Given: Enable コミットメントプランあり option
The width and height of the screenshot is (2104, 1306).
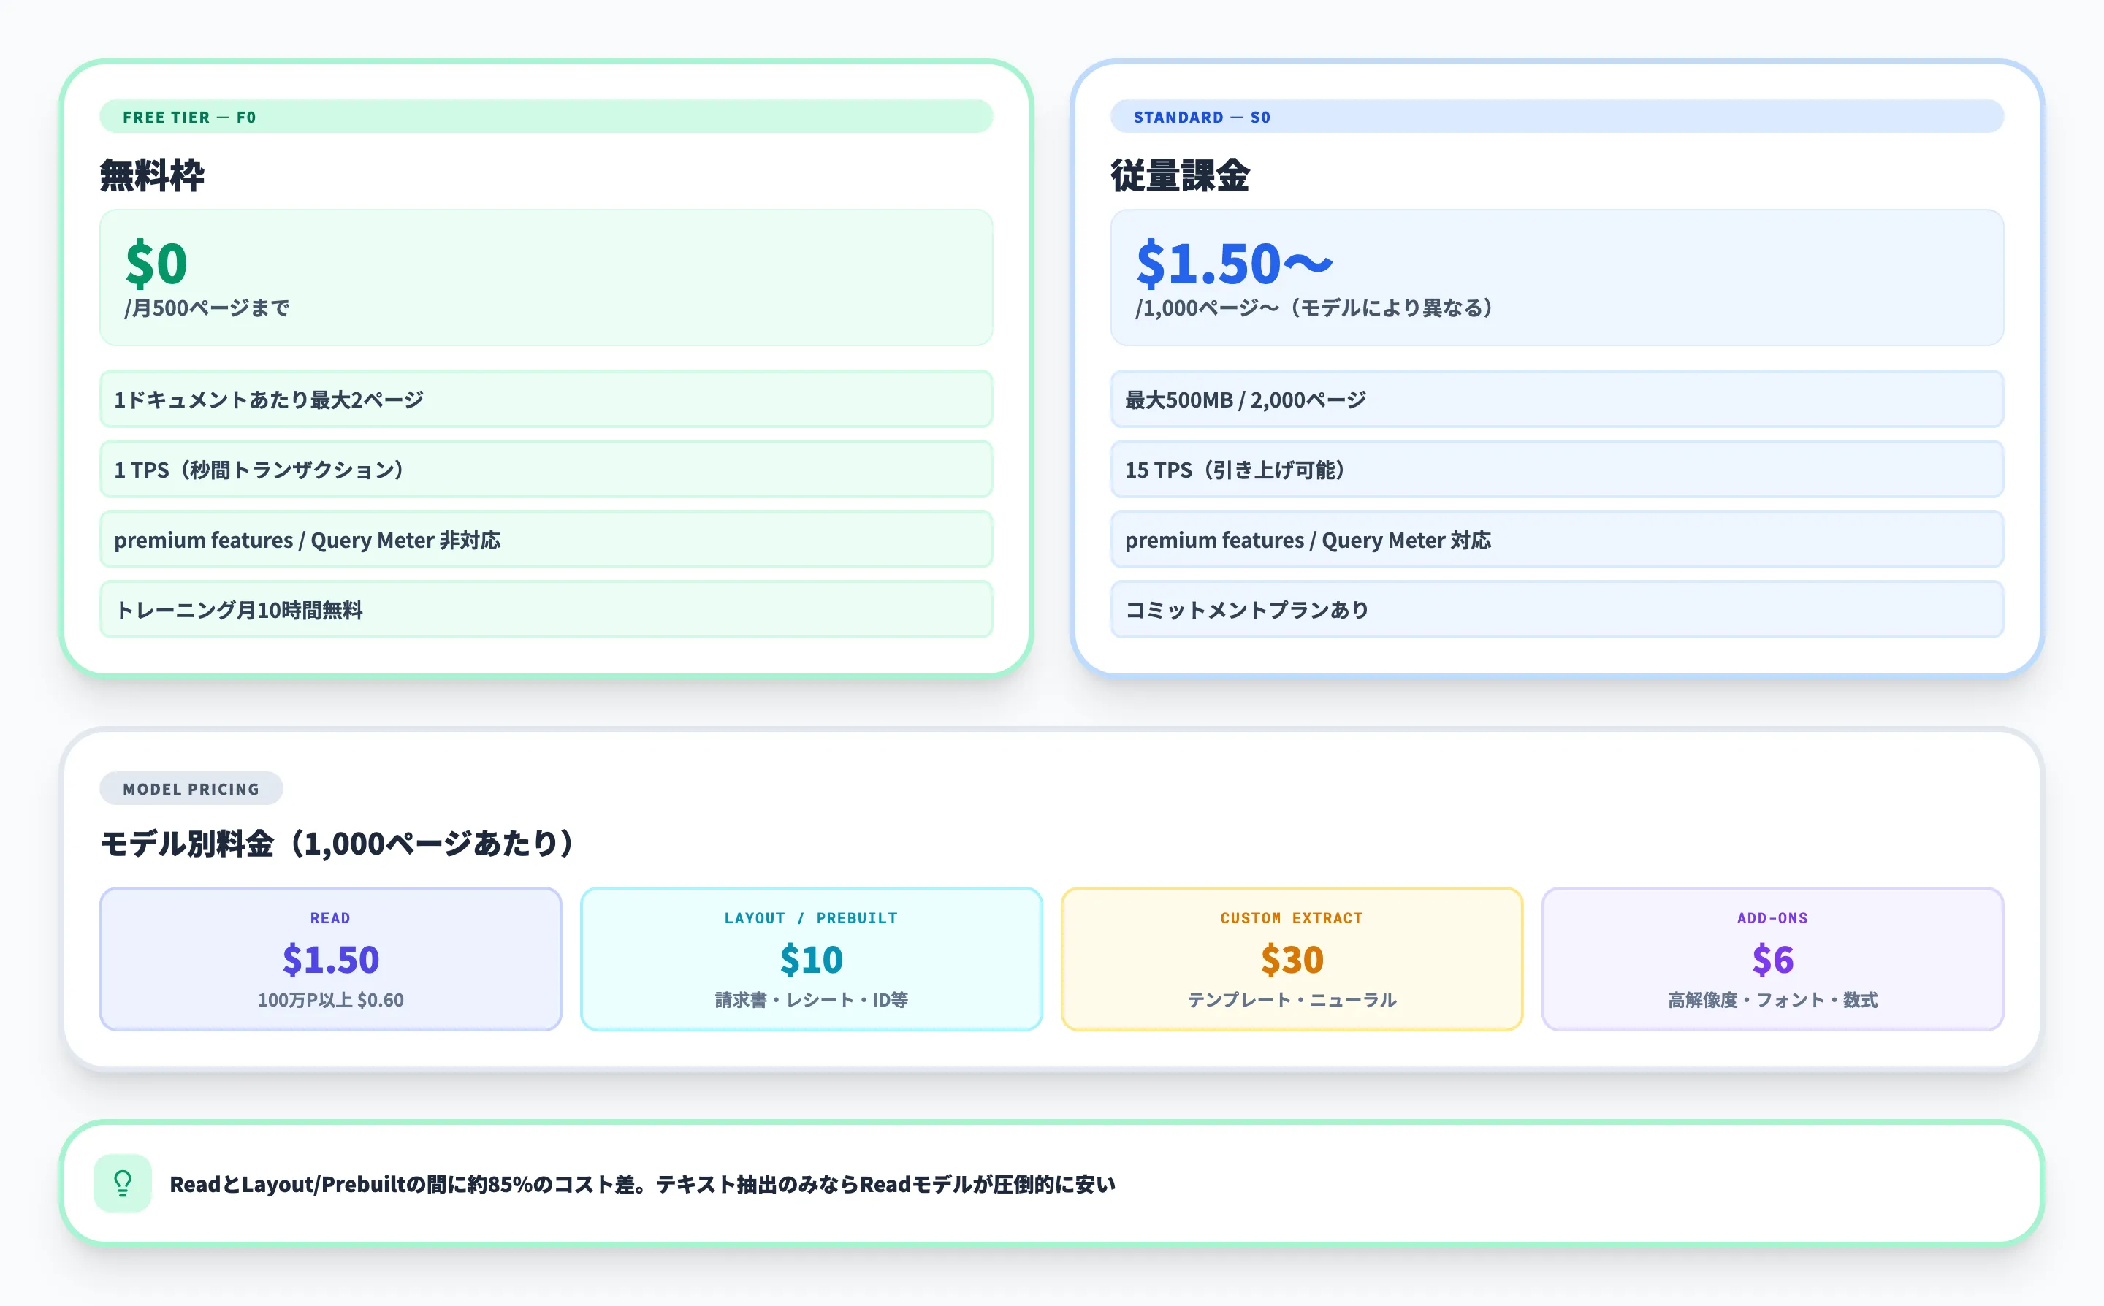Looking at the screenshot, I should (1556, 609).
